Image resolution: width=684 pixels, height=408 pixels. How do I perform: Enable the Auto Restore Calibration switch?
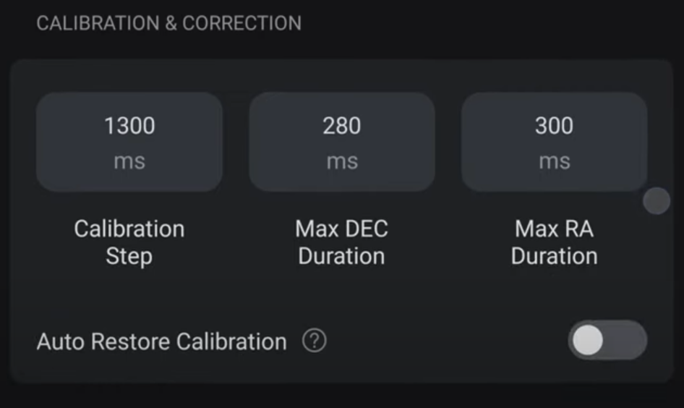tap(607, 340)
